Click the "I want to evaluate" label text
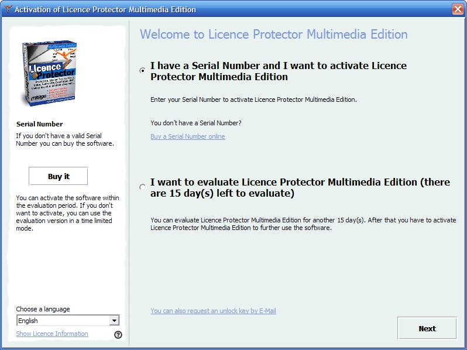The width and height of the screenshot is (467, 350). coord(300,187)
